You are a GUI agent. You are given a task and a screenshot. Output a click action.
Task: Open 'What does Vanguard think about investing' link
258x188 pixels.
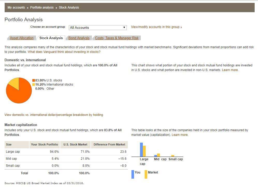64,52
